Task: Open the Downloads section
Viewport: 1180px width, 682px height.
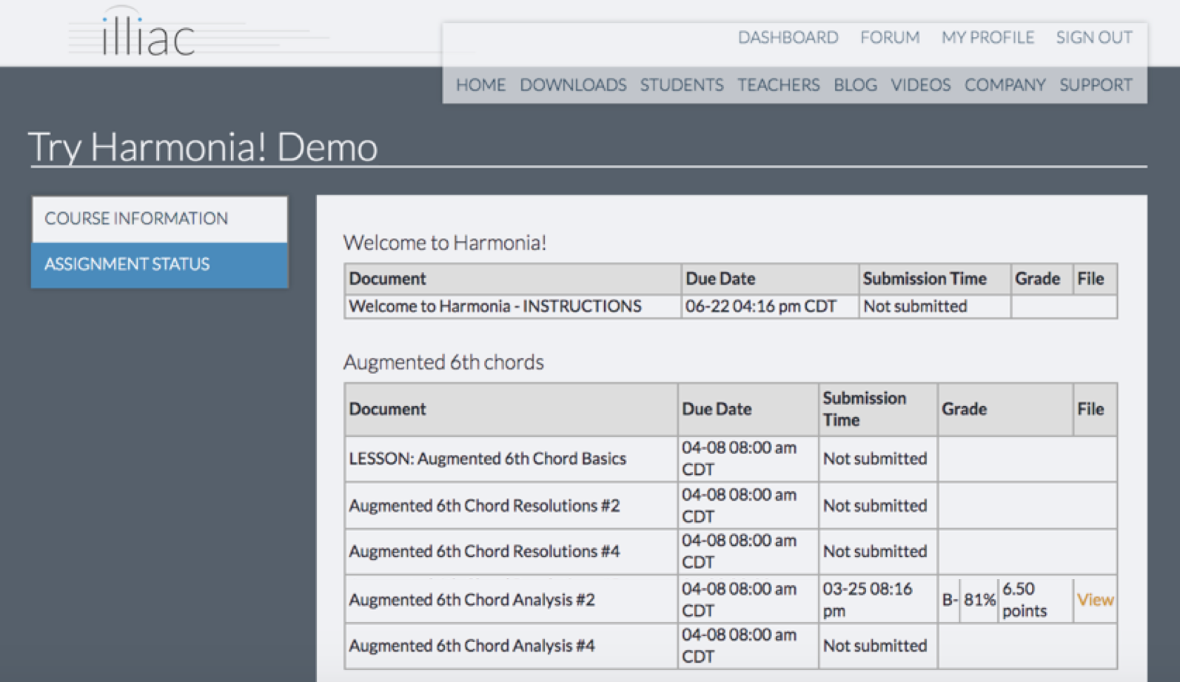Action: (572, 85)
